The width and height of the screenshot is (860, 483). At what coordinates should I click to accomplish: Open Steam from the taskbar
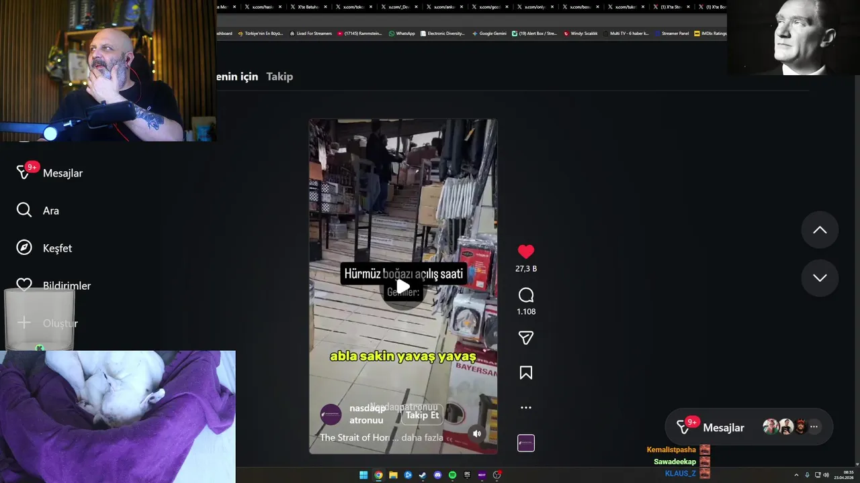click(423, 475)
